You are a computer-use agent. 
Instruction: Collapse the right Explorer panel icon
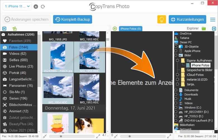[x=214, y=28]
